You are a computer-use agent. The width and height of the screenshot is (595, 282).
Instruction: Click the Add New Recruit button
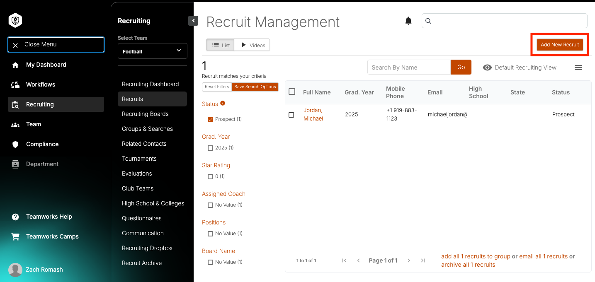(560, 45)
